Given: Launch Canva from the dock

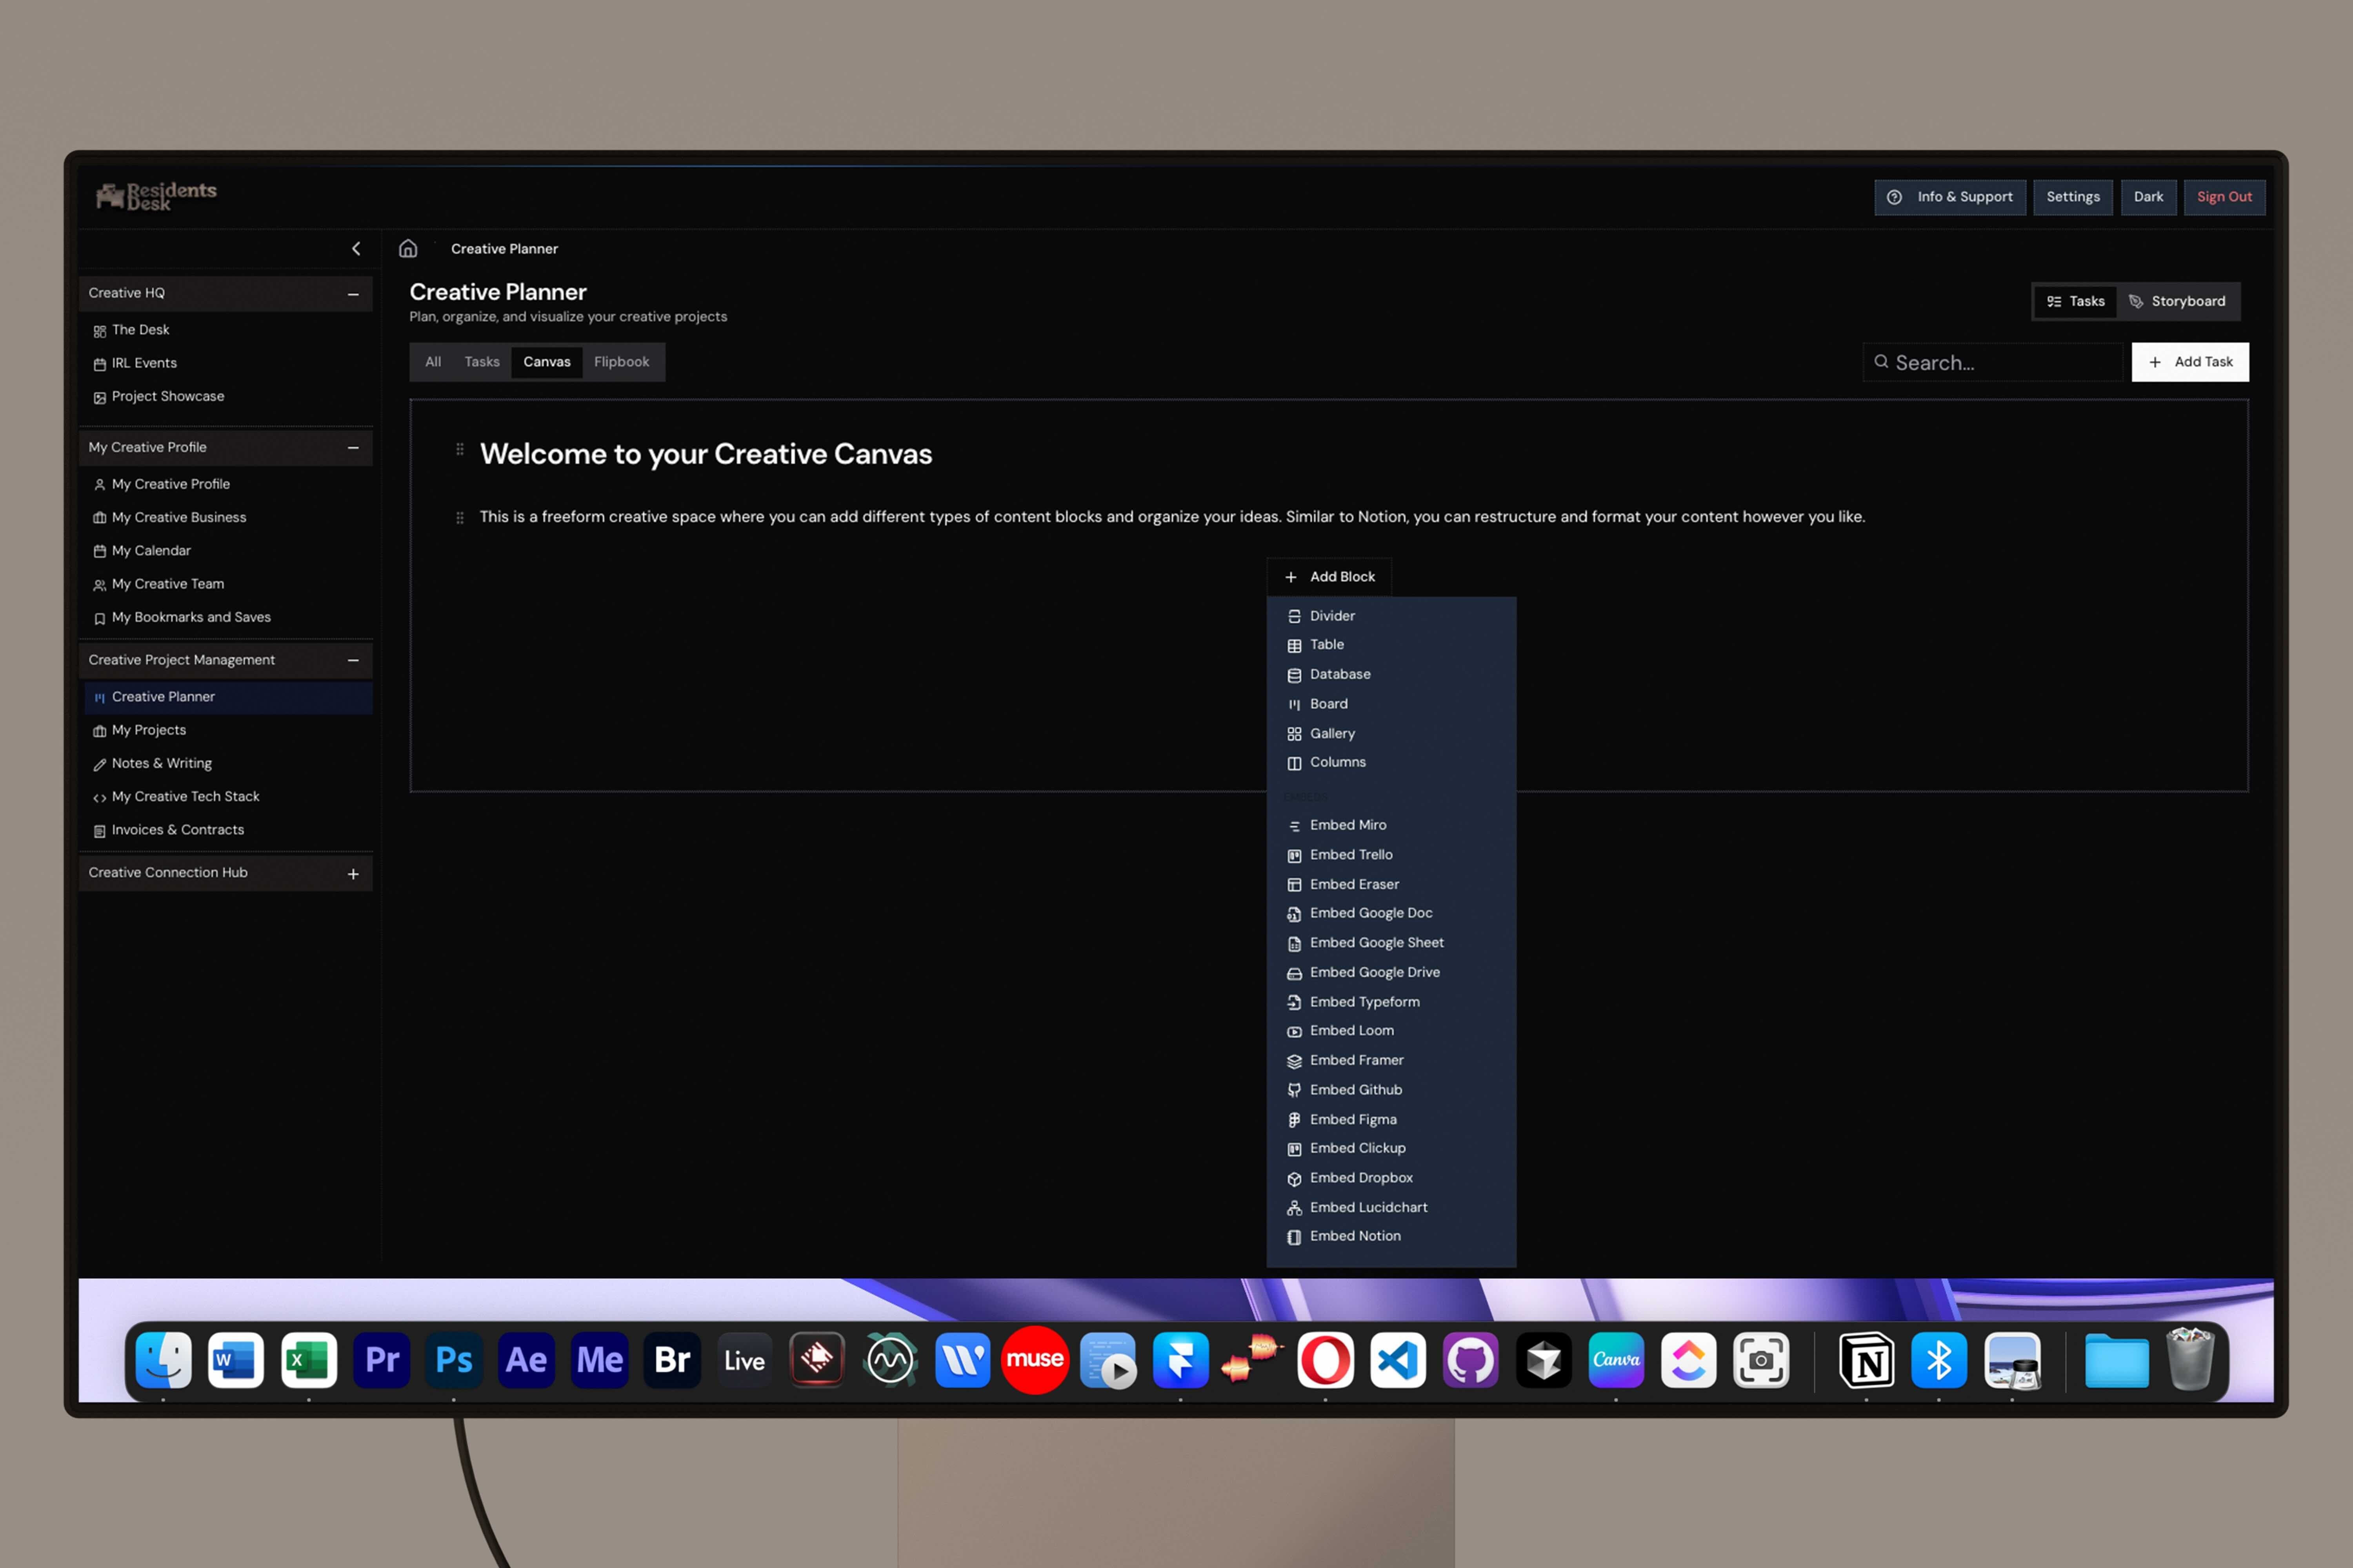Looking at the screenshot, I should (x=1616, y=1360).
